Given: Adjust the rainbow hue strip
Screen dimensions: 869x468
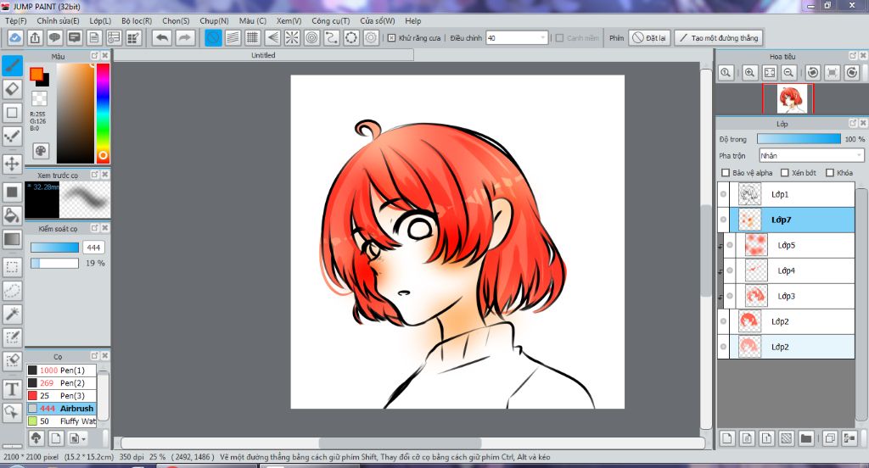Looking at the screenshot, I should tap(103, 113).
